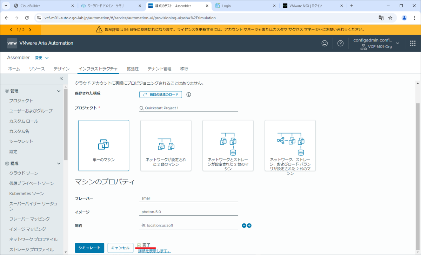Bookmark this page with star icon
This screenshot has height=255, width=421.
point(390,18)
